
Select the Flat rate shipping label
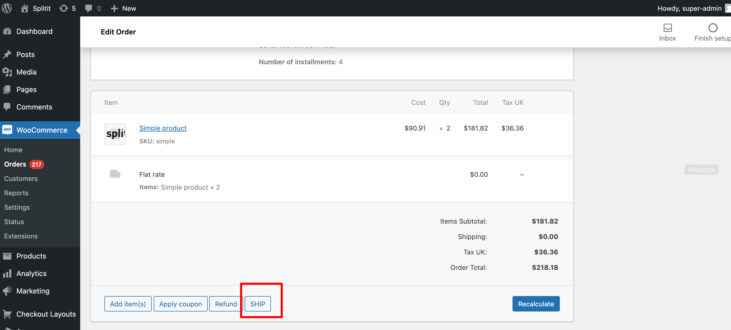click(152, 175)
